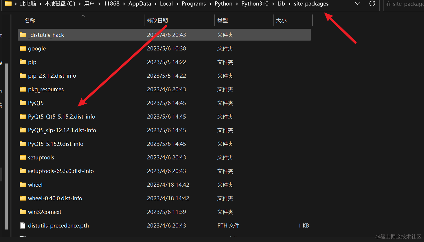The height and width of the screenshot is (242, 424).
Task: Navigate to 此电脑 in breadcrumb
Action: pyautogui.click(x=28, y=4)
